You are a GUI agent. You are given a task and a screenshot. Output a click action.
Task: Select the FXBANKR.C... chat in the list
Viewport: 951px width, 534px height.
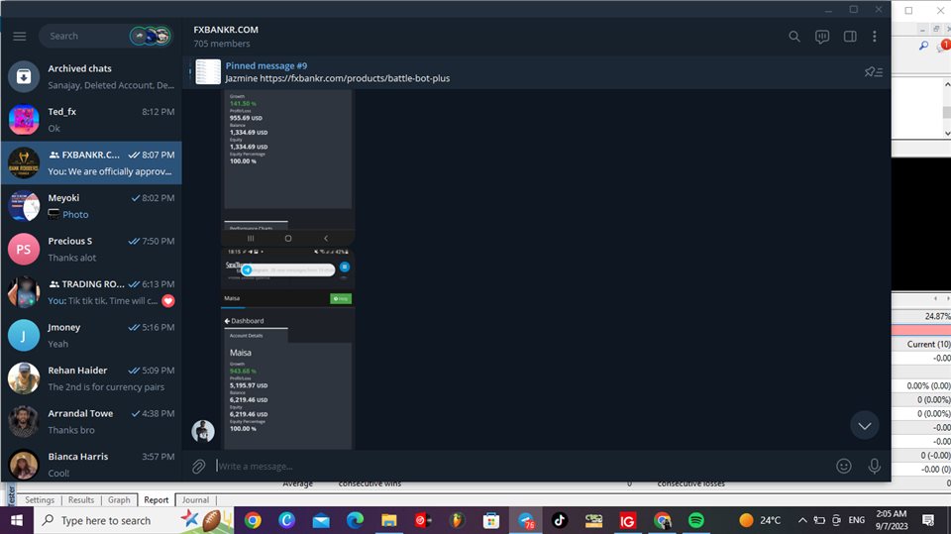(x=91, y=162)
